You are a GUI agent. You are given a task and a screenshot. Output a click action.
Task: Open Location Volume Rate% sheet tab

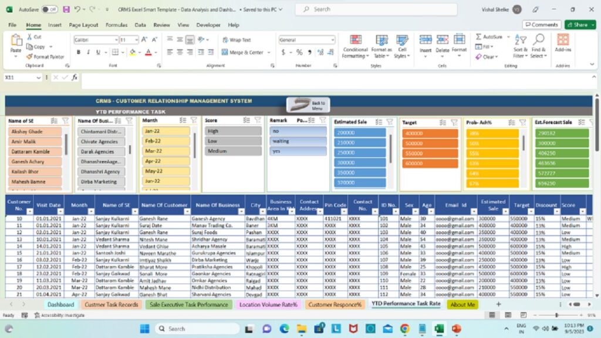point(268,305)
